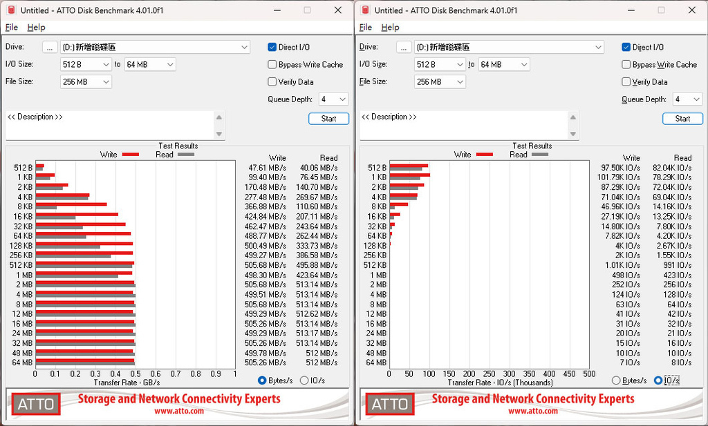The height and width of the screenshot is (426, 708).
Task: Open 512 B I/O size dropdown, left window
Action: tap(86, 64)
